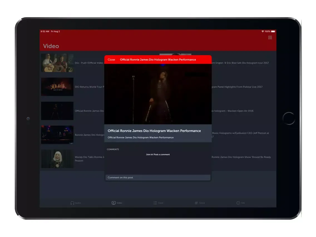Click the Video page heading

pyautogui.click(x=51, y=46)
